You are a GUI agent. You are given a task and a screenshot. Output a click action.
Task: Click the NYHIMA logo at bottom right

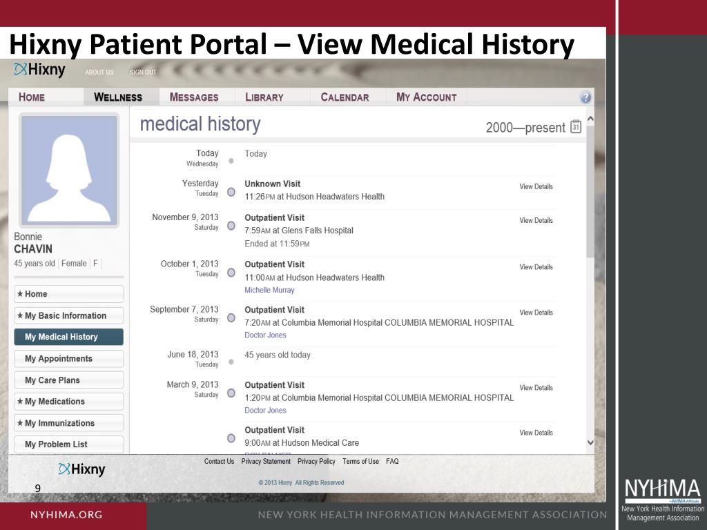(x=662, y=500)
